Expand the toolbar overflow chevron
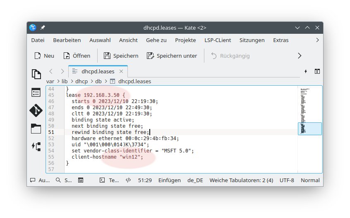350x218 pixels. [x=300, y=56]
